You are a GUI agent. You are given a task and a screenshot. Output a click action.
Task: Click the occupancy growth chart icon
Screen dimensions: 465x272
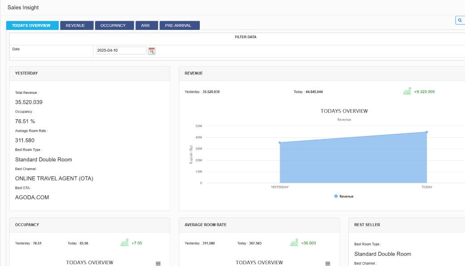(124, 243)
